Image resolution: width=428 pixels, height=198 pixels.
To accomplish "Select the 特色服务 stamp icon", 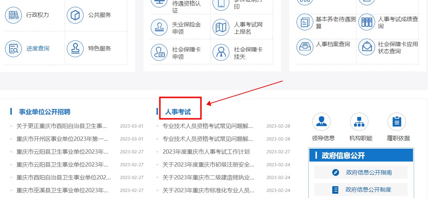I will [x=75, y=49].
